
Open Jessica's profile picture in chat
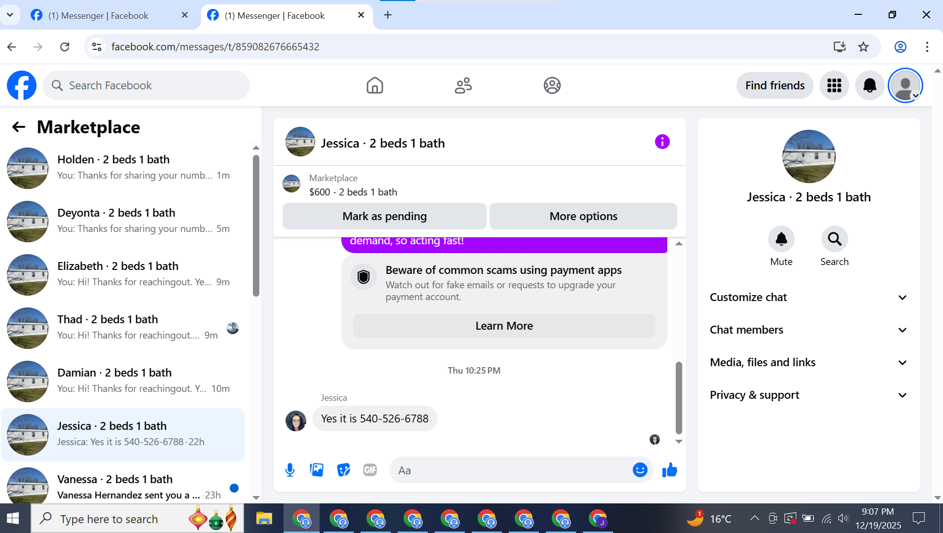(296, 420)
